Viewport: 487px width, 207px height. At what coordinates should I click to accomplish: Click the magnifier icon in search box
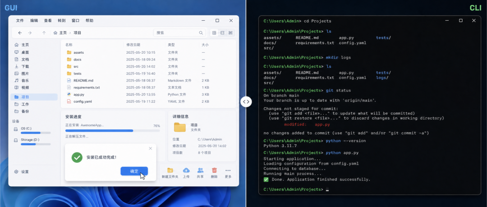pyautogui.click(x=201, y=32)
